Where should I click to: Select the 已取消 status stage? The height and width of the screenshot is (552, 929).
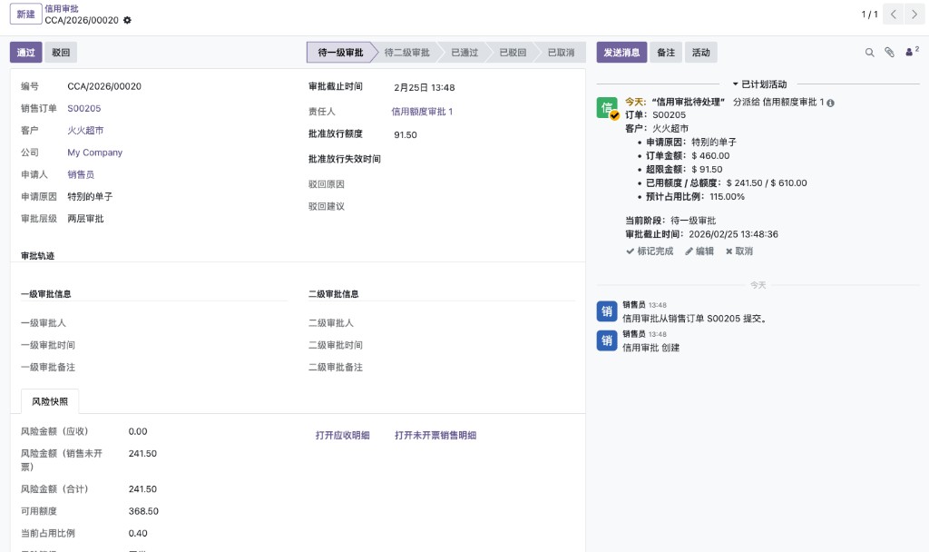pyautogui.click(x=561, y=52)
